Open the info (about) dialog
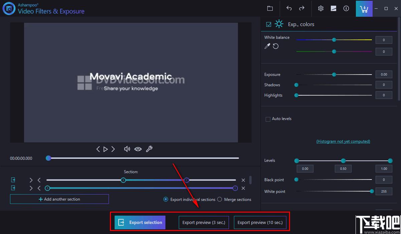Screen dimensions: 401x234 tap(346, 8)
